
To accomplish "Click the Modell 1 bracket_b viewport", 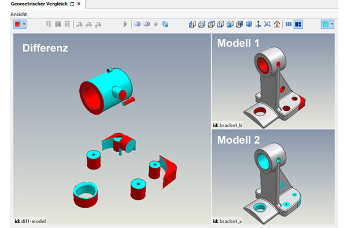I will 273,81.
